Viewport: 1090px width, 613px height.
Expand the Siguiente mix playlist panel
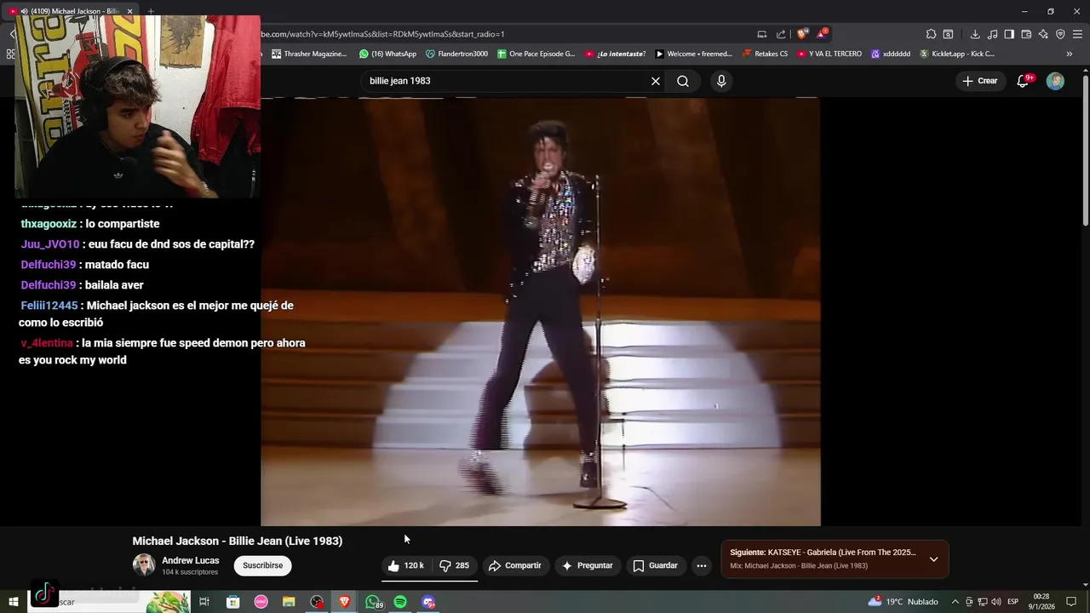pyautogui.click(x=933, y=559)
